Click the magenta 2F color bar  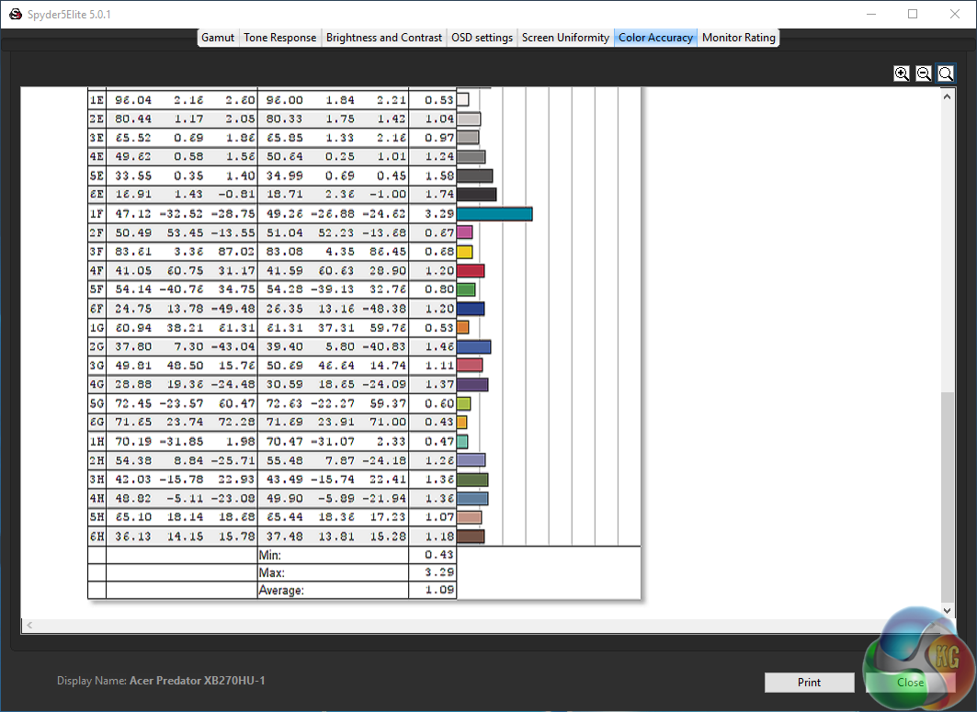click(x=465, y=232)
